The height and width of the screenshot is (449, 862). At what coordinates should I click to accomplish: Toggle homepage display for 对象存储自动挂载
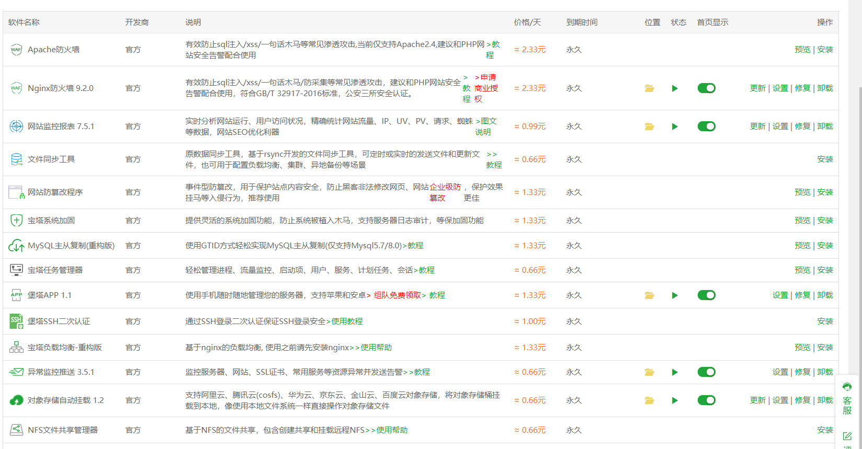tap(706, 400)
